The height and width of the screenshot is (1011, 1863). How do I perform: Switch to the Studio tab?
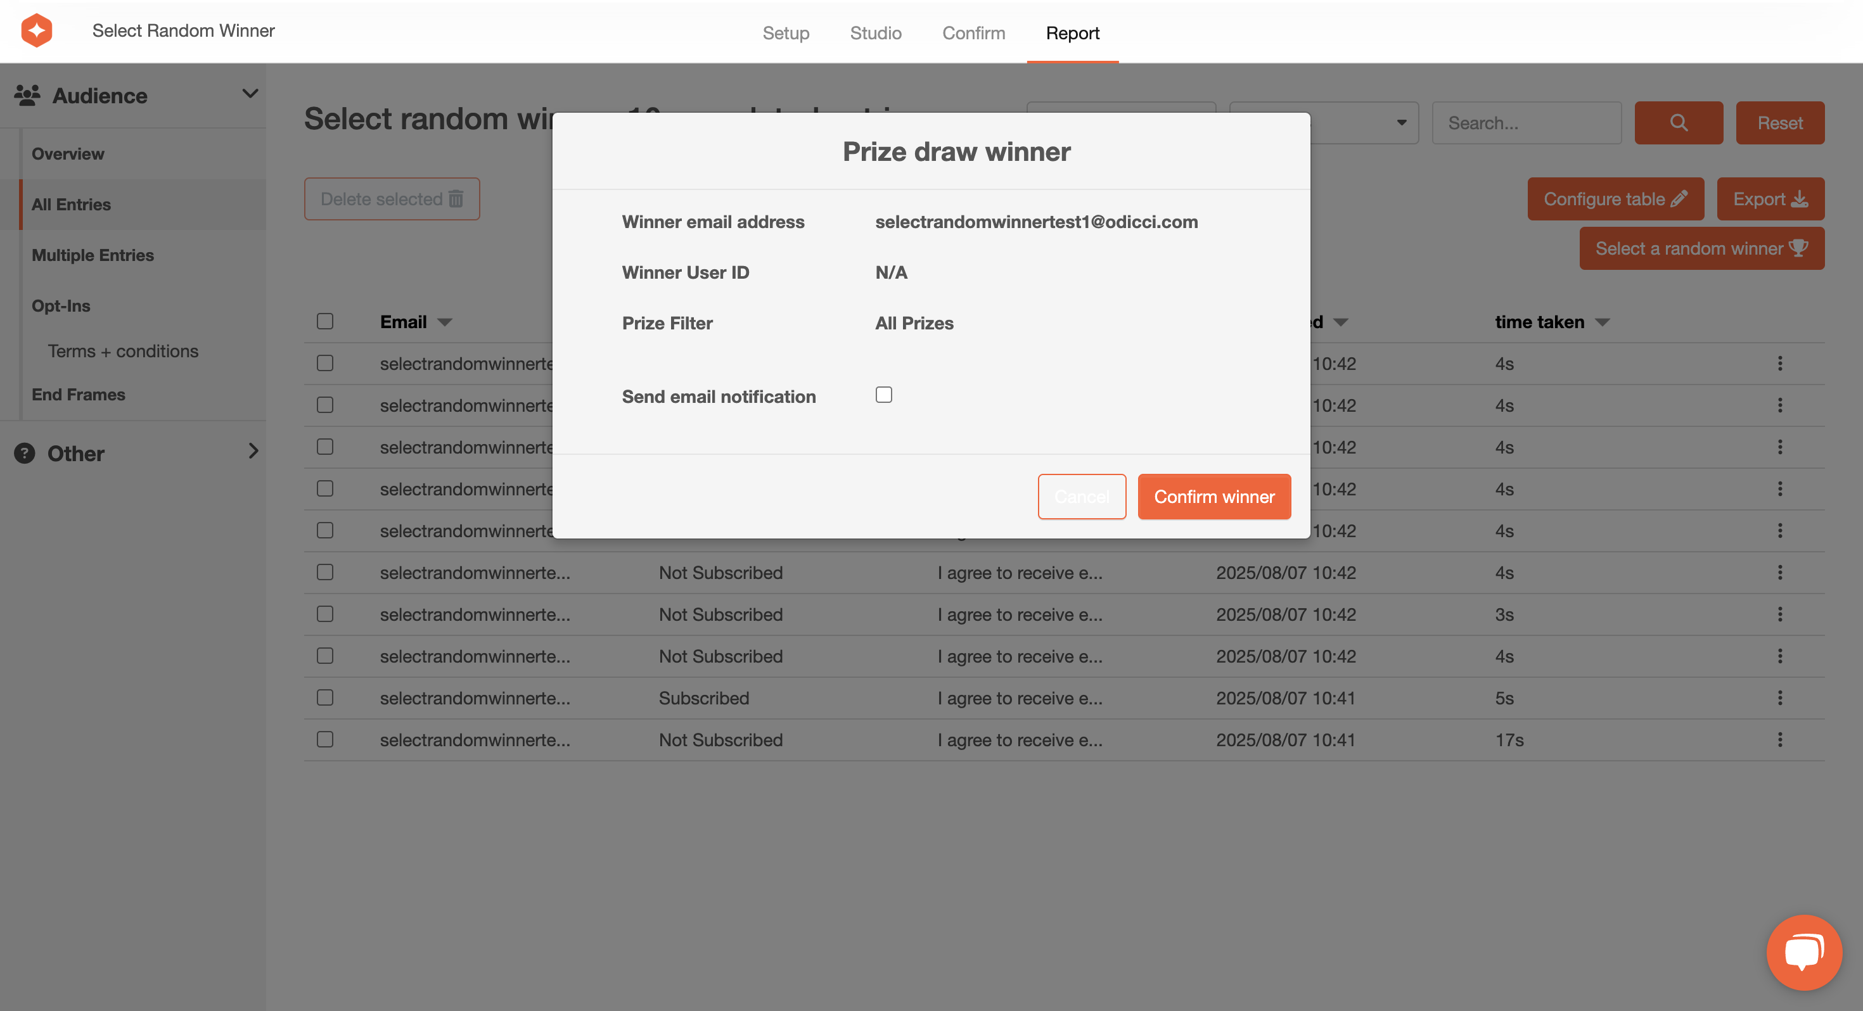tap(875, 34)
